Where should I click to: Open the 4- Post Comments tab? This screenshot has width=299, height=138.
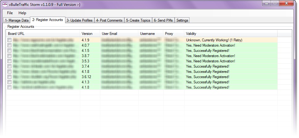[x=109, y=20]
